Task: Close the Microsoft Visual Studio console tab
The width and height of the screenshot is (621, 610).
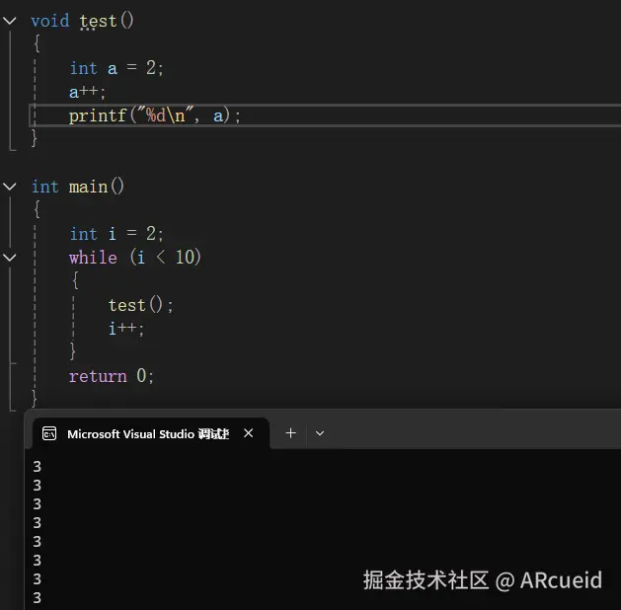Action: pyautogui.click(x=249, y=433)
